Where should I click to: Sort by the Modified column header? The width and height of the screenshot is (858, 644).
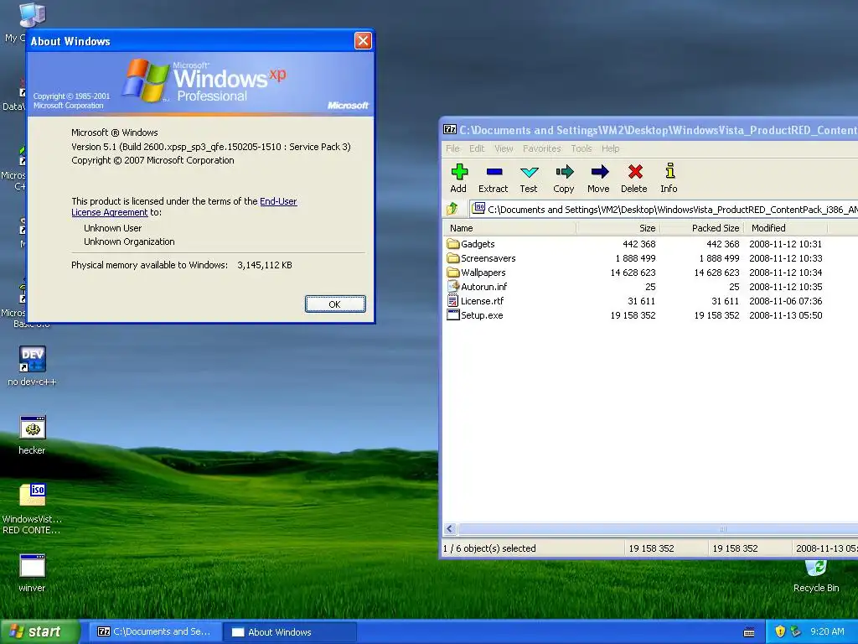pos(786,228)
